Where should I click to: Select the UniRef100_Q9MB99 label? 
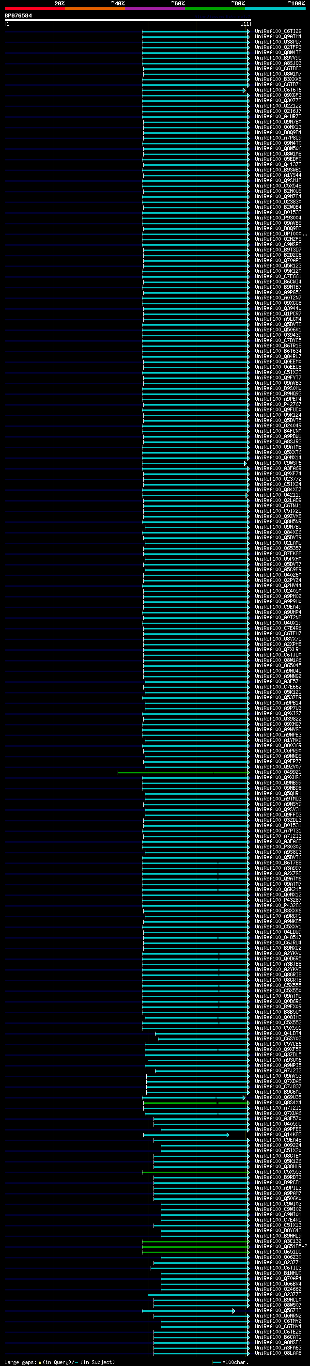pos(278,783)
